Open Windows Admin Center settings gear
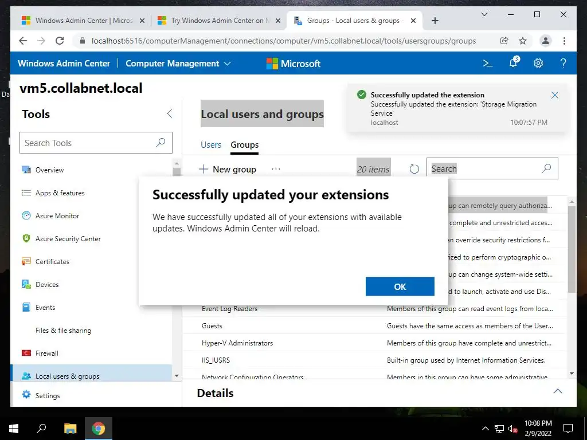 coord(538,63)
